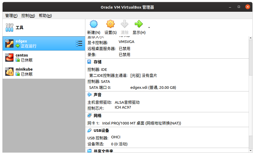Click the details pane scroll up arrow
Image resolution: width=255 pixels, height=155 pixels.
251,38
